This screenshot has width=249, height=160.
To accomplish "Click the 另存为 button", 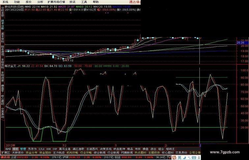I will pyautogui.click(x=32, y=149).
